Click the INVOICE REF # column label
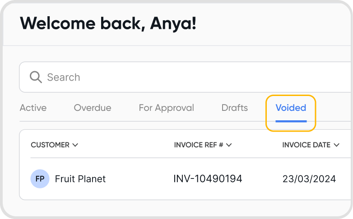 coord(199,145)
